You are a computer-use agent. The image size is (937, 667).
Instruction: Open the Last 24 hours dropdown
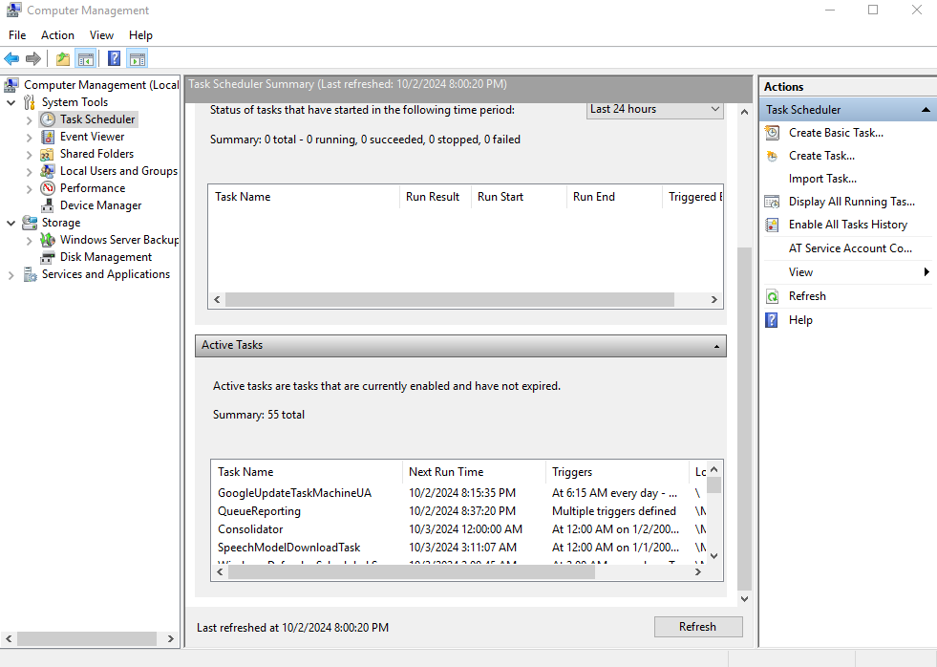654,109
